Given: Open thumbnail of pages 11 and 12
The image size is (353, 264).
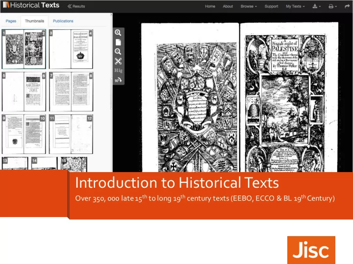Looking at the screenshot, I should 71,134.
